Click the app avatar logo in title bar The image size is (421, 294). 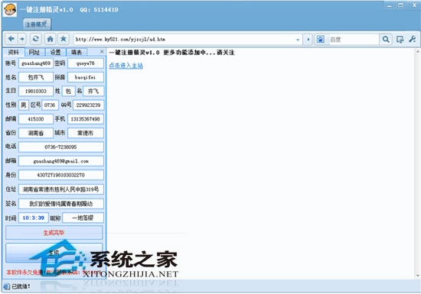10,10
